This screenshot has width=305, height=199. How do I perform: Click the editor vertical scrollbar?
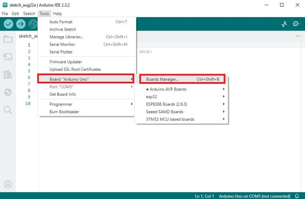(x=303, y=116)
